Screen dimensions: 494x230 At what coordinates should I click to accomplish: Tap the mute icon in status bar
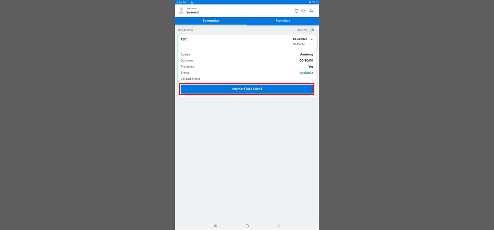(310, 2)
